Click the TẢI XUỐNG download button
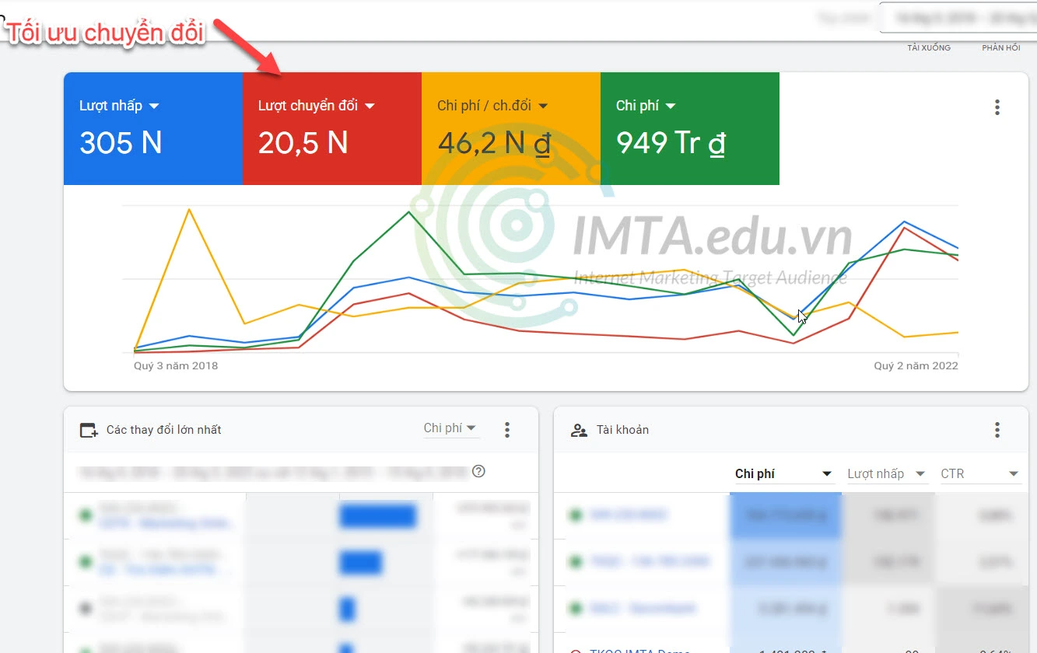Screen dimensions: 1037x653 click(929, 48)
